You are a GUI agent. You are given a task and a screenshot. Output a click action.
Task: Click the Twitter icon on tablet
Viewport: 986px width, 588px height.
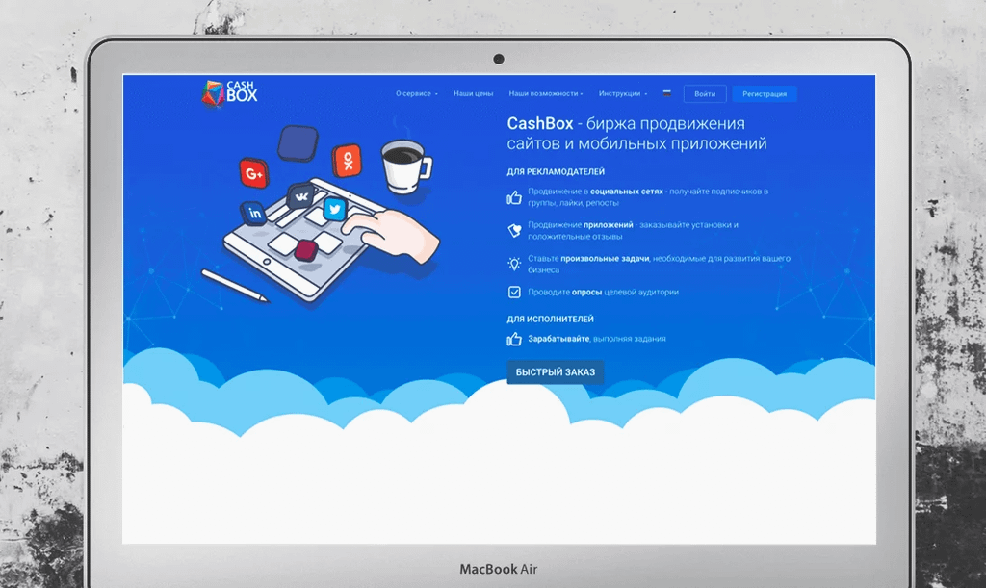click(x=334, y=209)
